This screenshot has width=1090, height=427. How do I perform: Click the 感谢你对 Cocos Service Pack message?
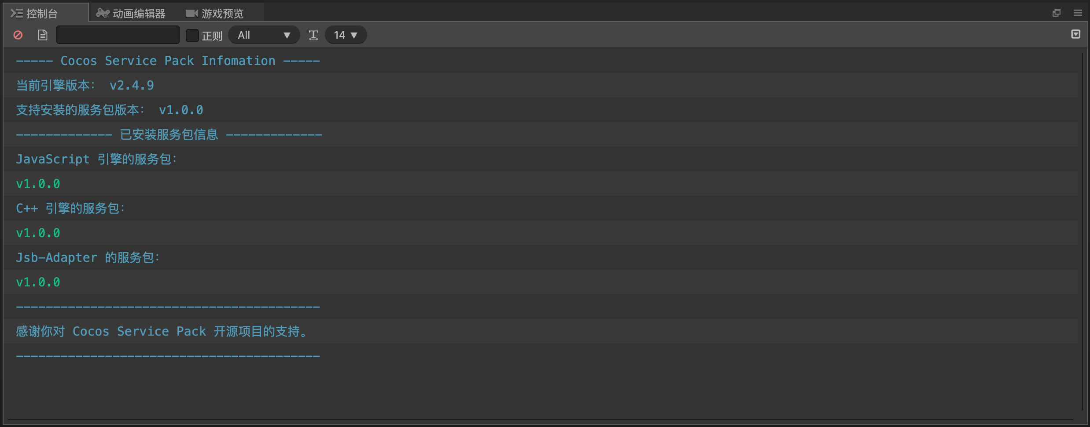[162, 331]
